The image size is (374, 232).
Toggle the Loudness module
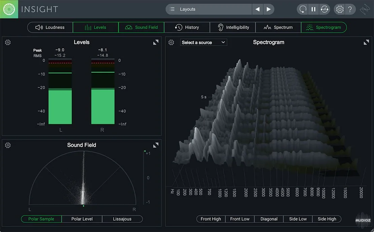[x=50, y=27]
